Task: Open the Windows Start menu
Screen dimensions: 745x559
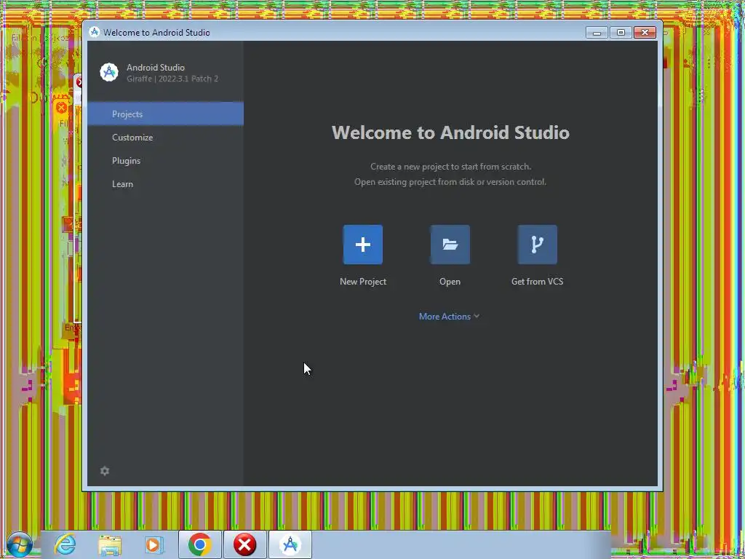Action: click(x=20, y=544)
